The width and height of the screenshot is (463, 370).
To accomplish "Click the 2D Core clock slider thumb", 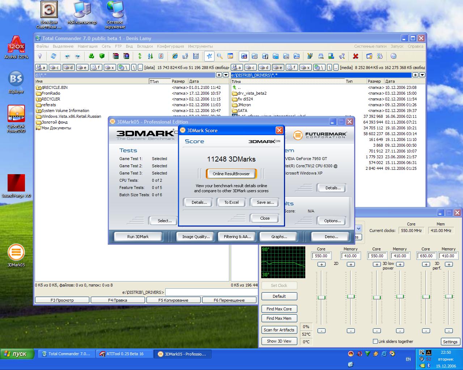I will click(322, 297).
